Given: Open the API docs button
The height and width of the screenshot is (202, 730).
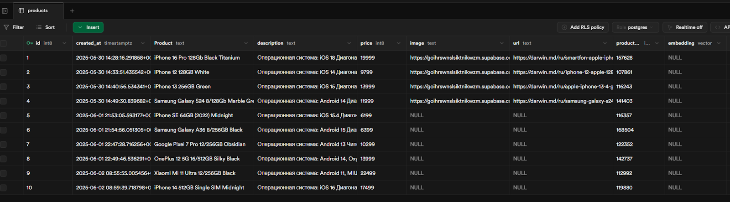Looking at the screenshot, I should [722, 27].
